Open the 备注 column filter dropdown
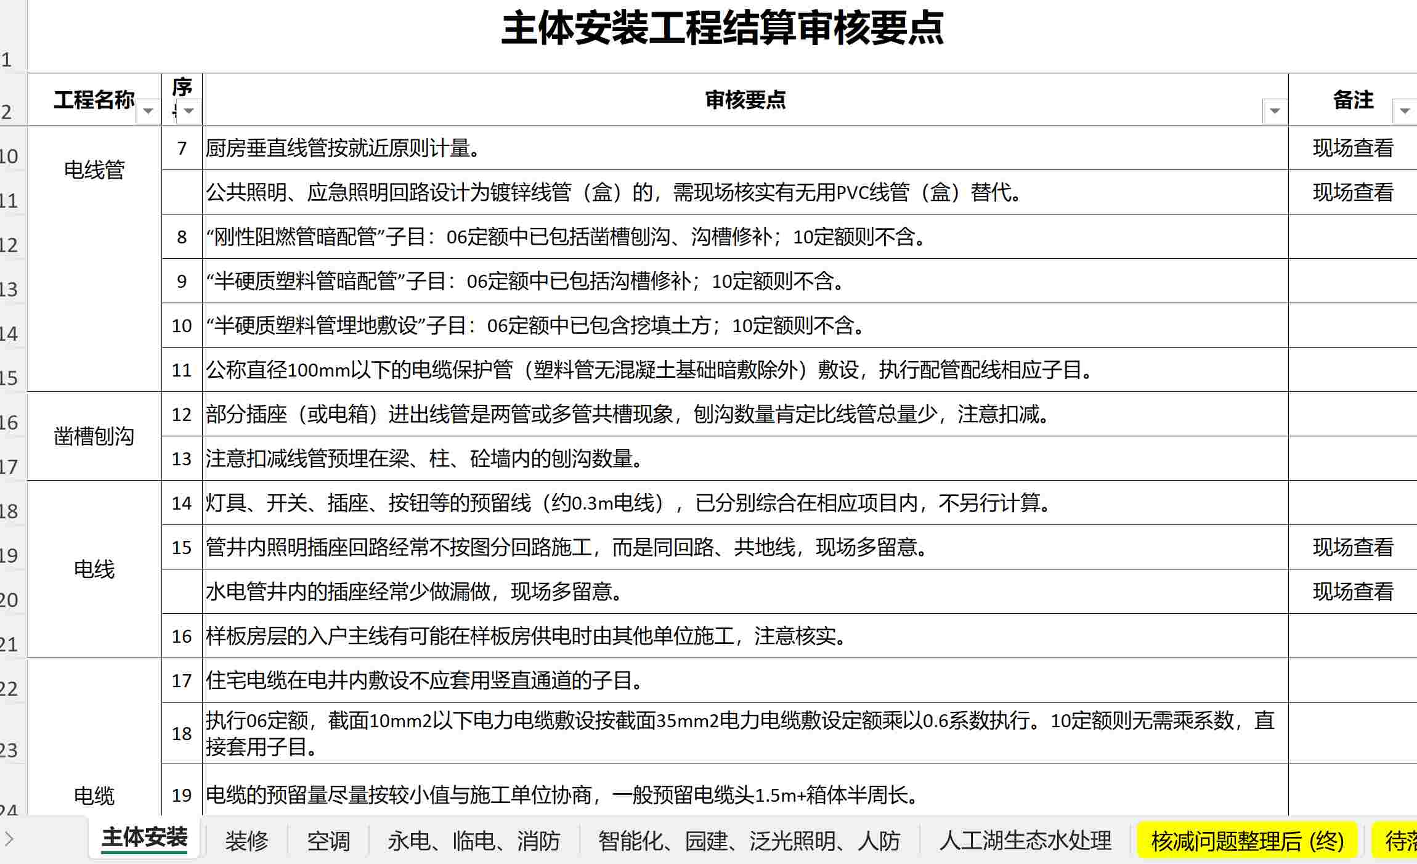 [1405, 111]
